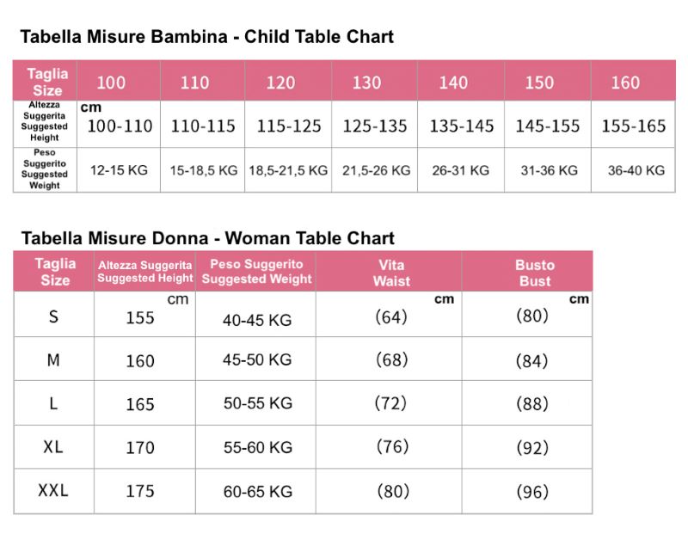Click the Busto Bust column header
The width and height of the screenshot is (688, 534).
534,273
